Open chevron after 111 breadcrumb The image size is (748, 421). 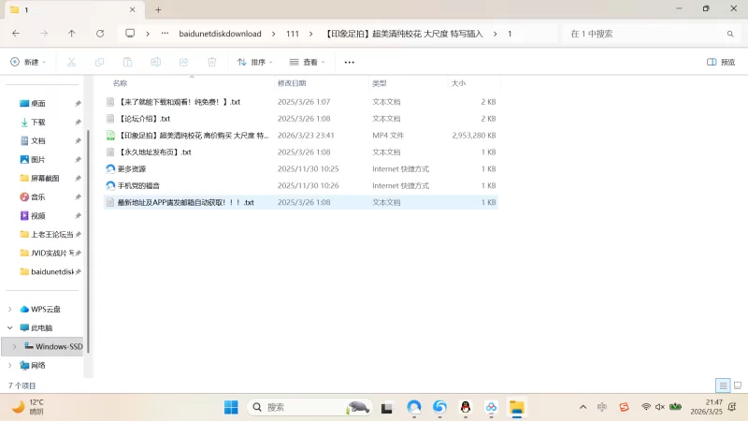(311, 34)
